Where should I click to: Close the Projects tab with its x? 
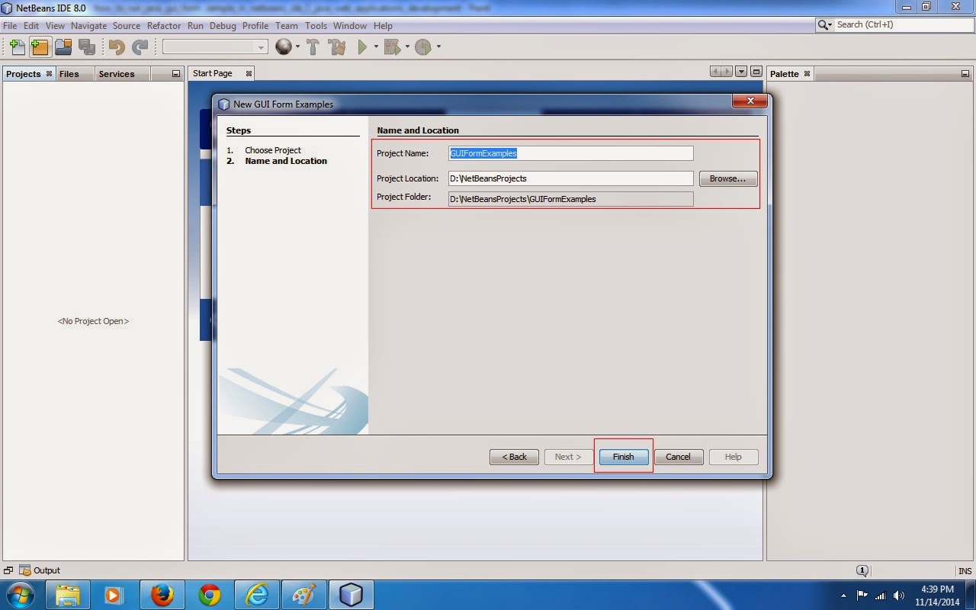click(49, 74)
